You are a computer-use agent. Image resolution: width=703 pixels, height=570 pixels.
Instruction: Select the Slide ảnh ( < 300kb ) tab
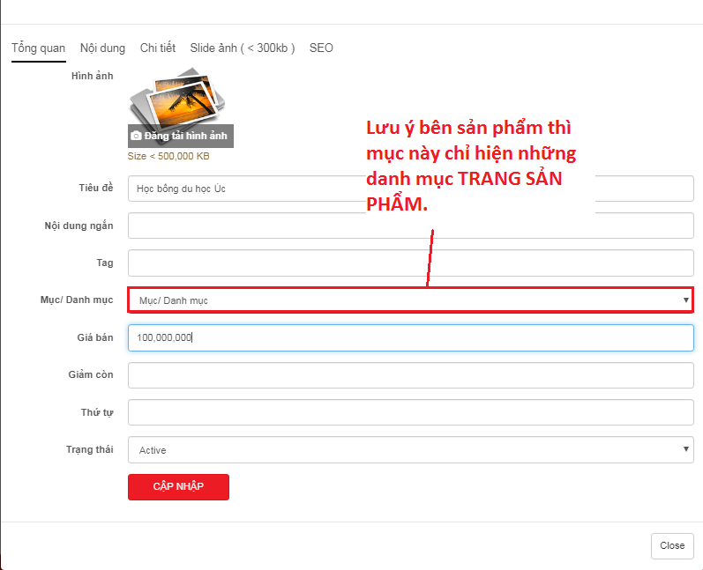pos(242,48)
